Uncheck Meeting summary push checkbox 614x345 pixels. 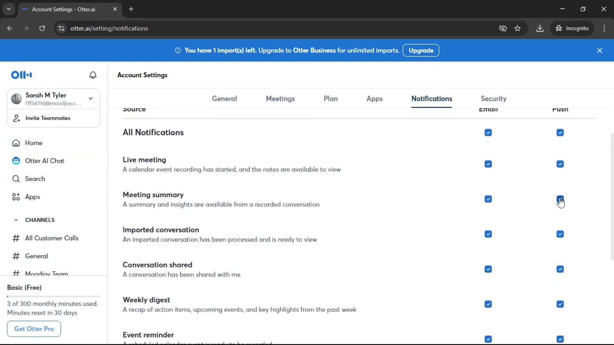pyautogui.click(x=560, y=199)
